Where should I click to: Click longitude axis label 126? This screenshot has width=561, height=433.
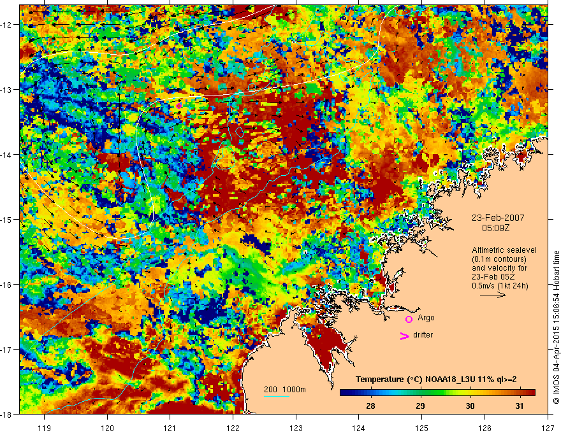pos(484,428)
